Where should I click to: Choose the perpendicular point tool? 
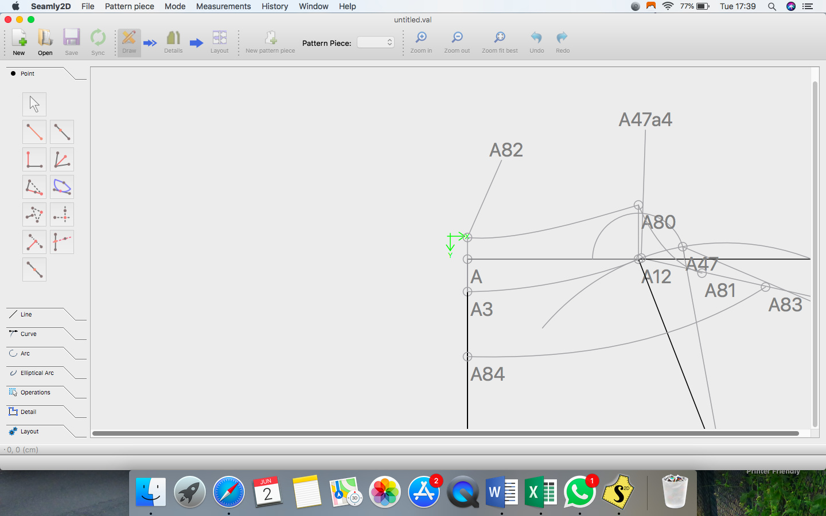(34, 159)
